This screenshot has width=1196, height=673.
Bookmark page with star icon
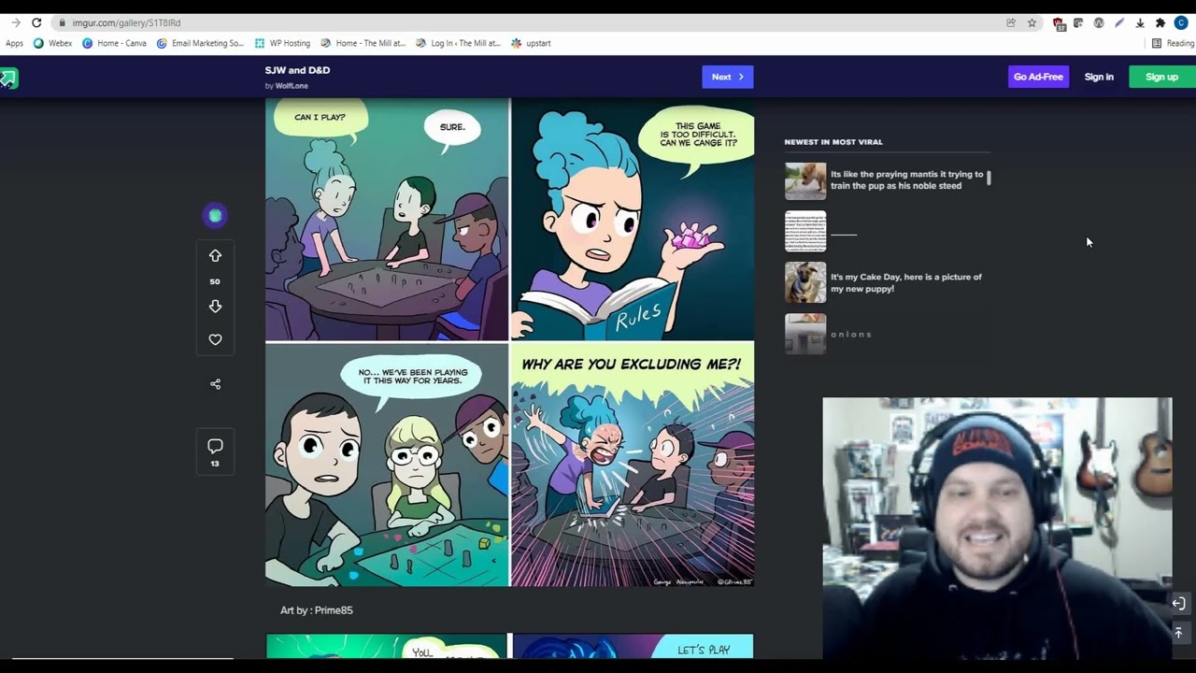click(x=1032, y=22)
